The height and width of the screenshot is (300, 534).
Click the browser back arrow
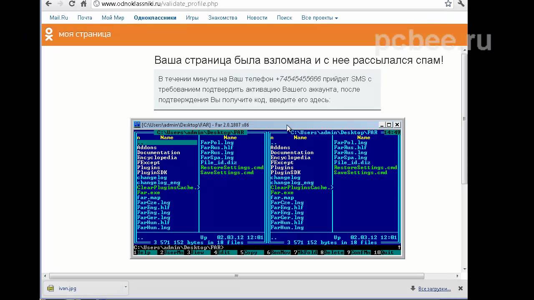[x=49, y=4]
